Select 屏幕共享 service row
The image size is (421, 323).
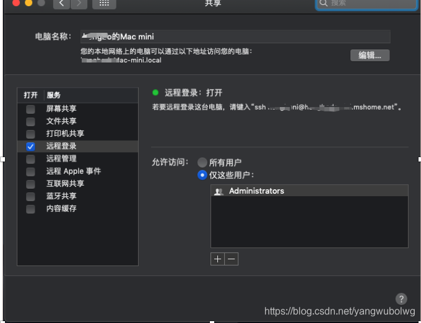[x=77, y=109]
